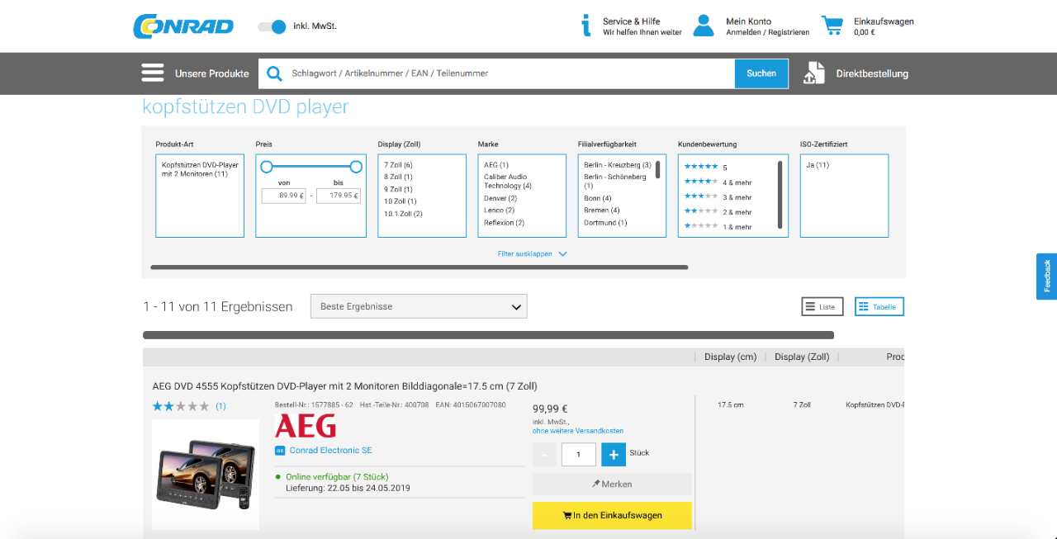Viewport: 1057px width, 539px height.
Task: Filter by 3 & mehr stars
Action: click(x=718, y=196)
